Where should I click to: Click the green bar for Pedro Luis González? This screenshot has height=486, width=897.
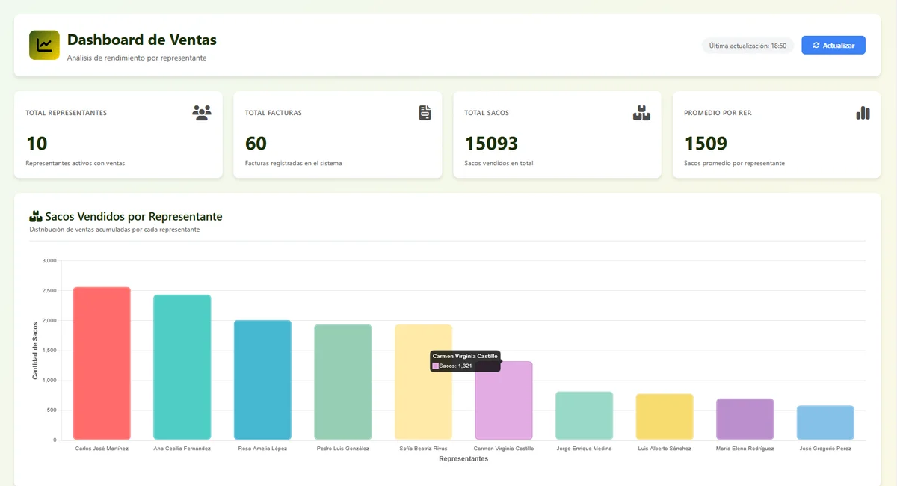click(x=343, y=382)
